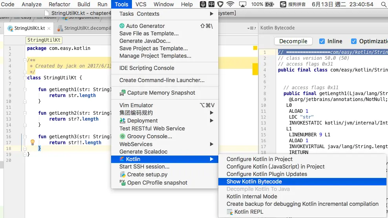Viewport: 388px width, 218px height.
Task: Click the shield icon in menu bar
Action: coord(220,4)
